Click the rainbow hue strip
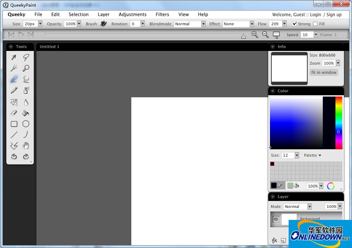Screen dimensions: 352x248 click(339, 123)
